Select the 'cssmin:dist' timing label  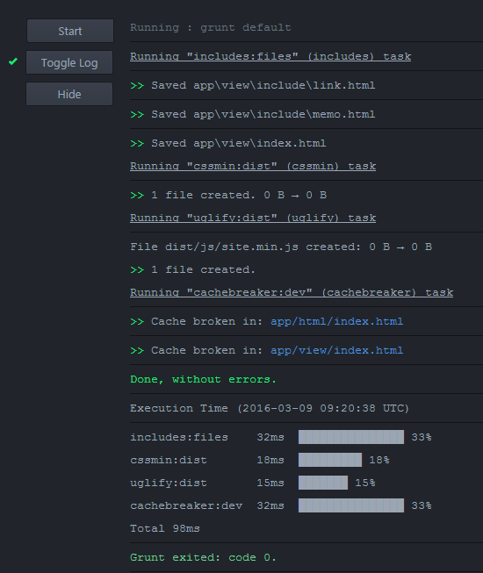(169, 460)
